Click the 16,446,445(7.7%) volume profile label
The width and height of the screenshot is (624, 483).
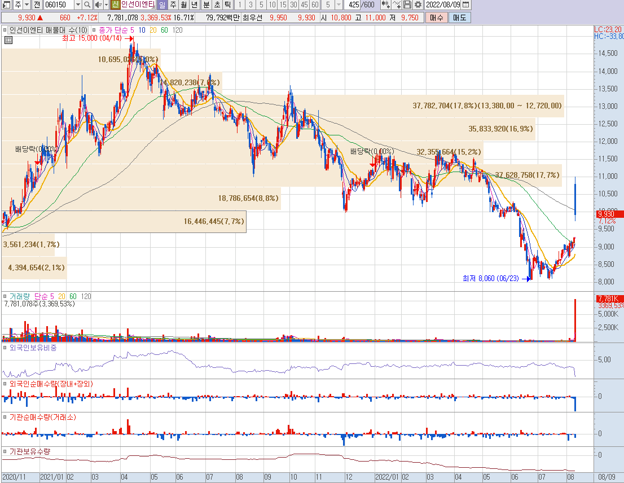tap(214, 221)
